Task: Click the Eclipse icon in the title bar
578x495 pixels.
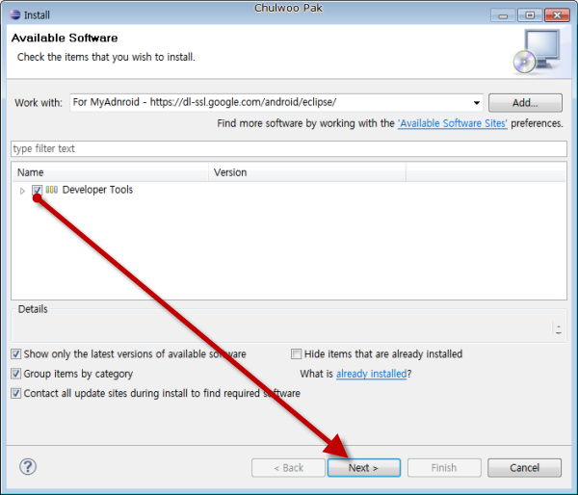Action: pos(15,14)
